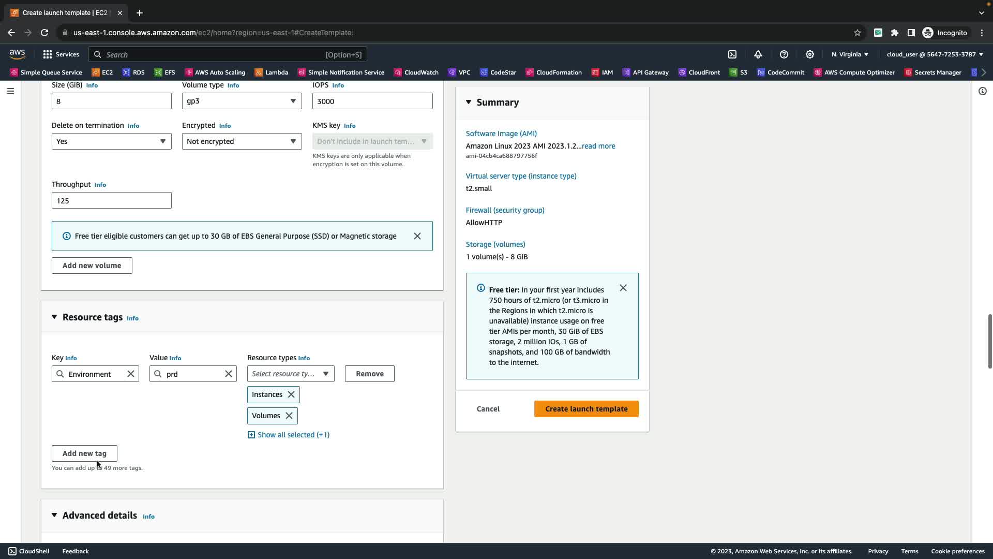
Task: Open the Volume type gp3 dropdown
Action: click(x=242, y=101)
